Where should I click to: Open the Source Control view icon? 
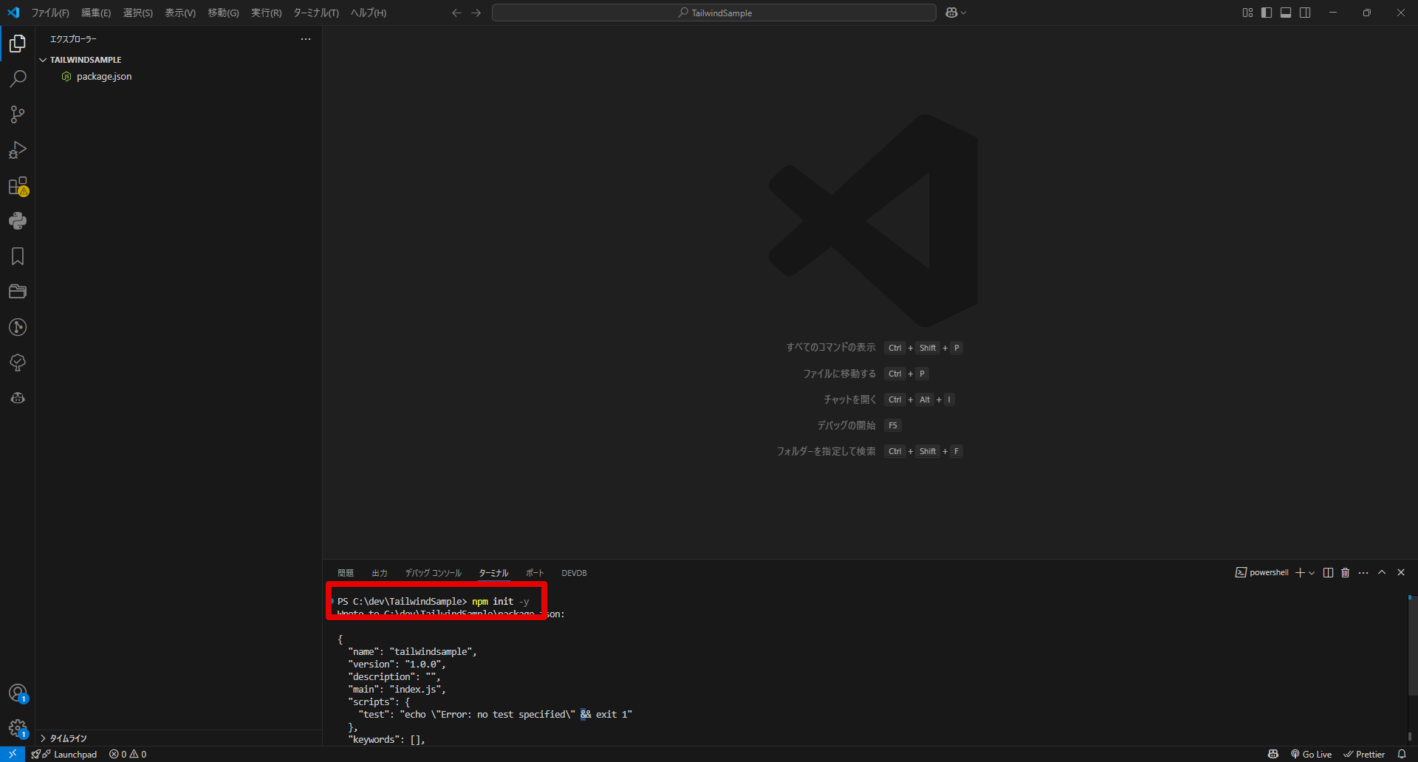[x=18, y=114]
